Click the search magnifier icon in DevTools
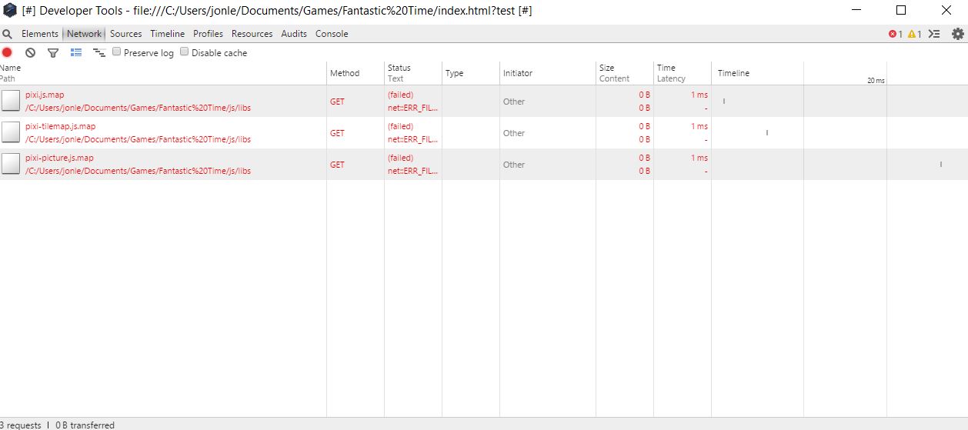 pos(7,34)
